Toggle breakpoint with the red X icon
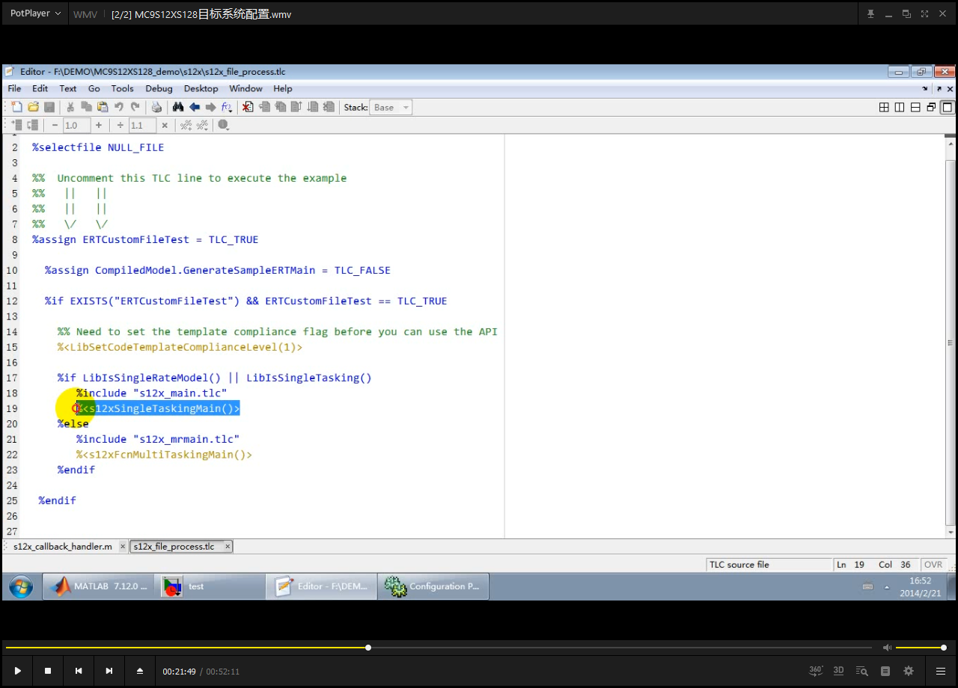Viewport: 958px width, 688px height. click(x=248, y=108)
